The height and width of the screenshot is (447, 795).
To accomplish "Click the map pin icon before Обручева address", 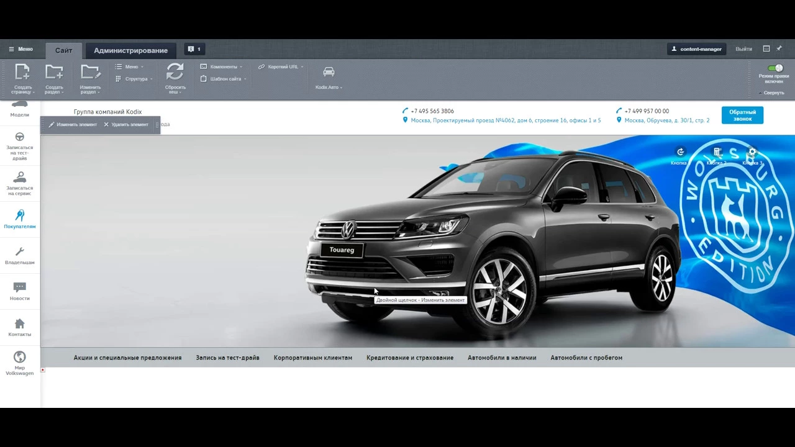I will pos(619,120).
